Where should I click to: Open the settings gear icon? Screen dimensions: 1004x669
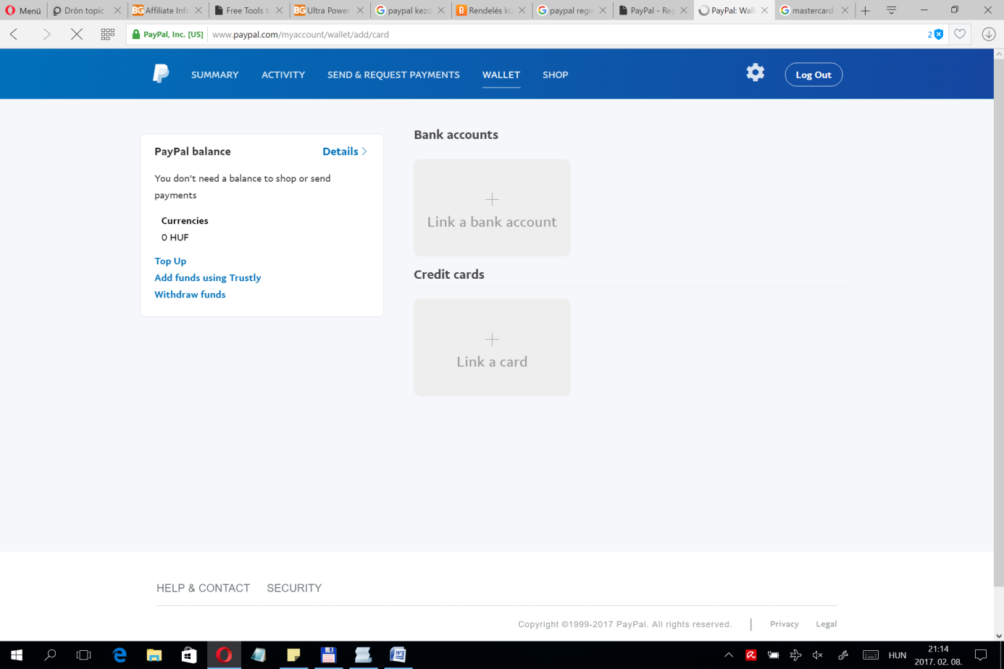click(x=756, y=72)
